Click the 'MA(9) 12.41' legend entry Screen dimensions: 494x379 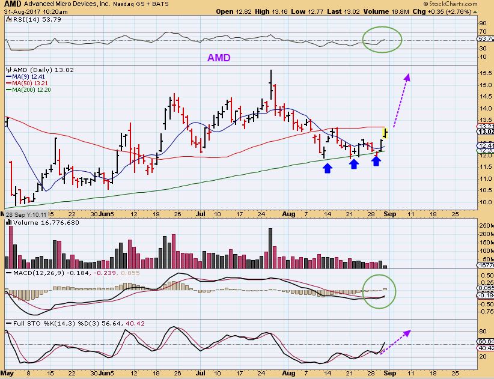click(28, 77)
